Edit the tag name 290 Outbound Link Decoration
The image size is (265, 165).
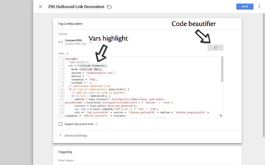76,7
